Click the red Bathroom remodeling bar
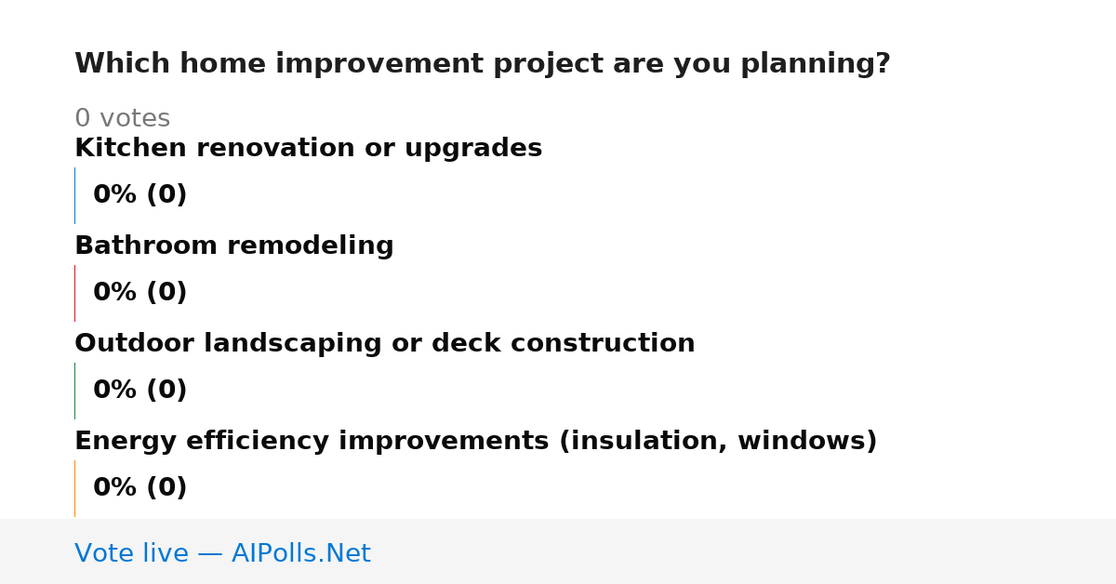Image resolution: width=1116 pixels, height=584 pixels. pos(74,293)
